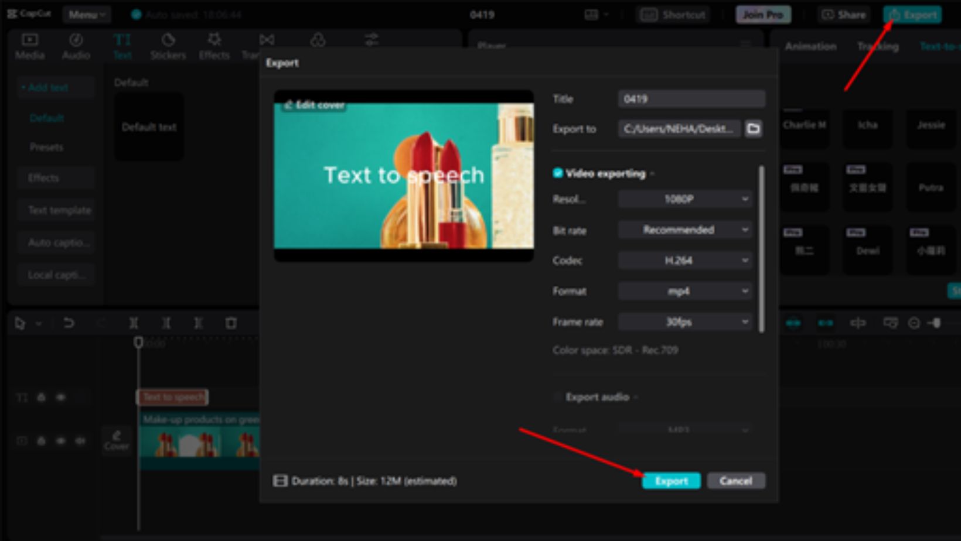
Task: Open the Media panel icon
Action: pyautogui.click(x=29, y=46)
